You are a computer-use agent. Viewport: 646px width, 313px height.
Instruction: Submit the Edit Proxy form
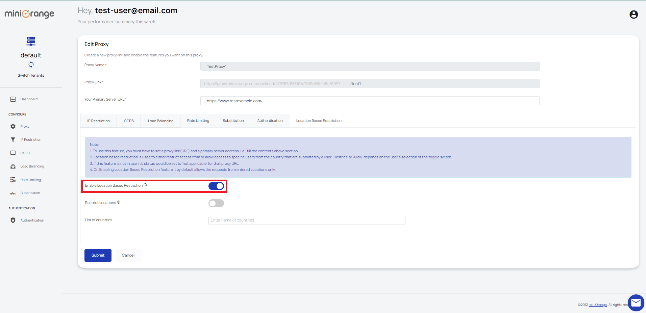(98, 255)
